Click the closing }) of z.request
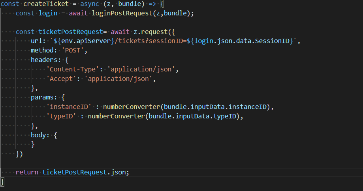Image resolution: width=363 pixels, height=191 pixels. (19, 154)
